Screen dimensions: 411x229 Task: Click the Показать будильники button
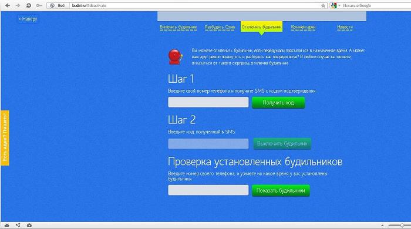coord(281,190)
